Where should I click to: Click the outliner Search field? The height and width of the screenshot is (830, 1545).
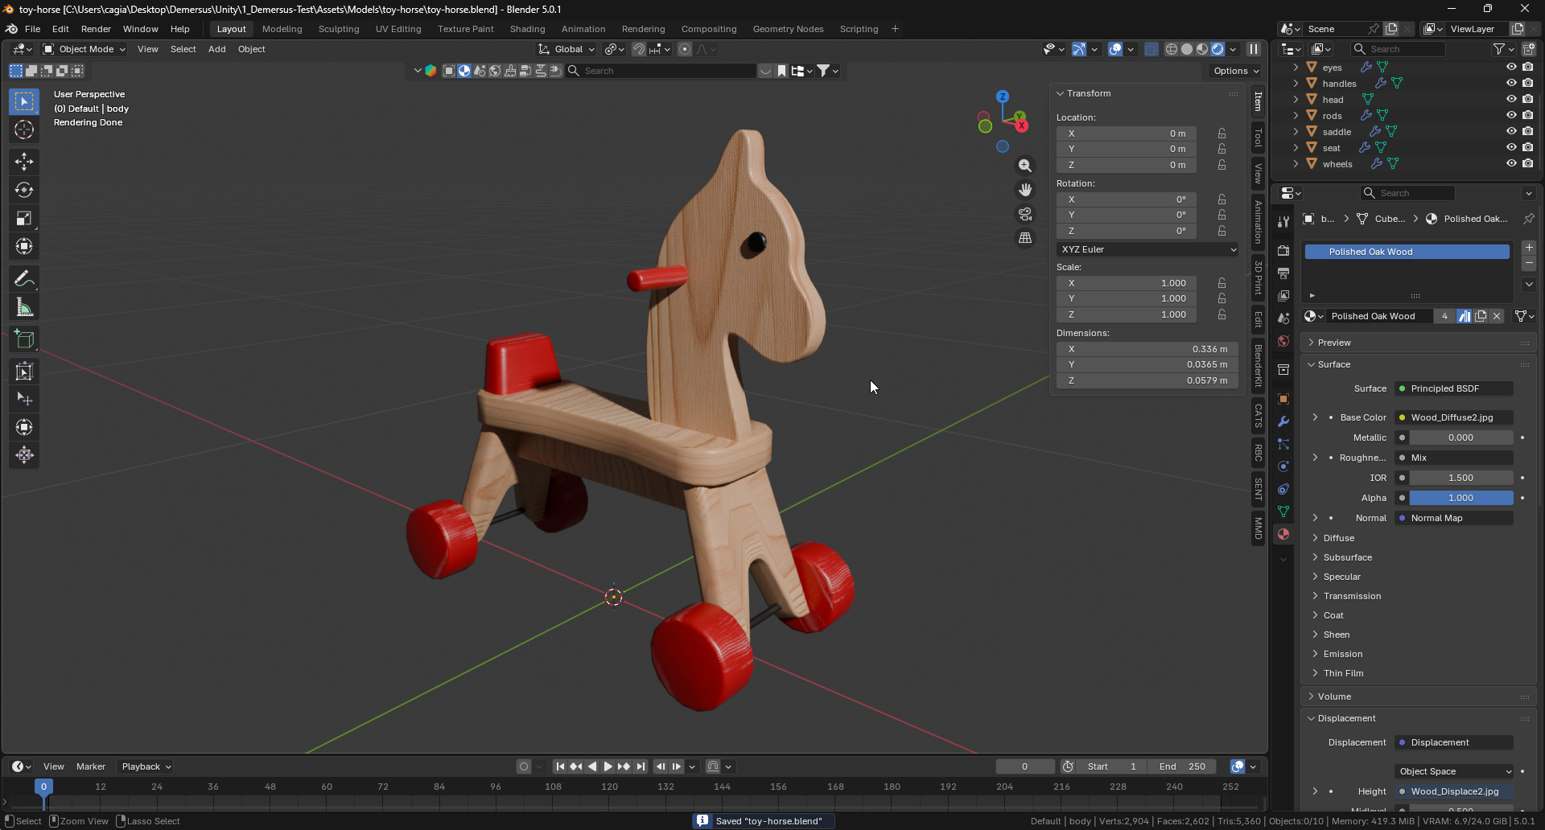pyautogui.click(x=1399, y=49)
